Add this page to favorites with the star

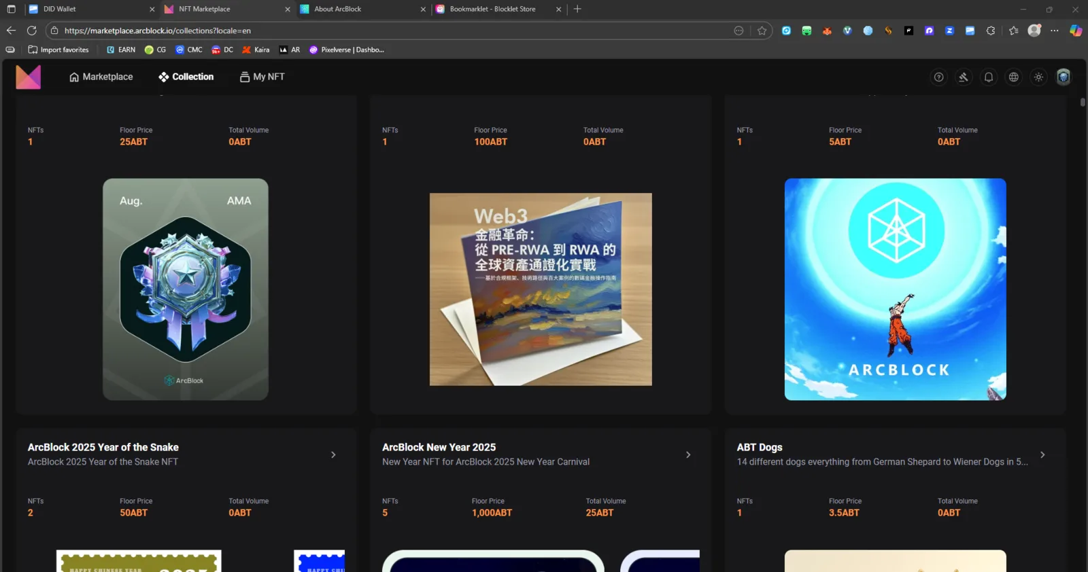762,31
